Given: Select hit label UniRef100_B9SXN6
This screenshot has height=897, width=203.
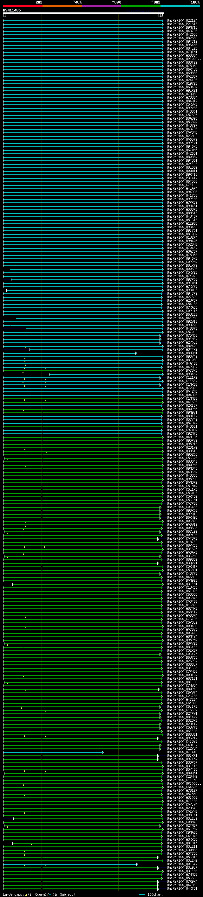Looking at the screenshot, I should [x=182, y=45].
